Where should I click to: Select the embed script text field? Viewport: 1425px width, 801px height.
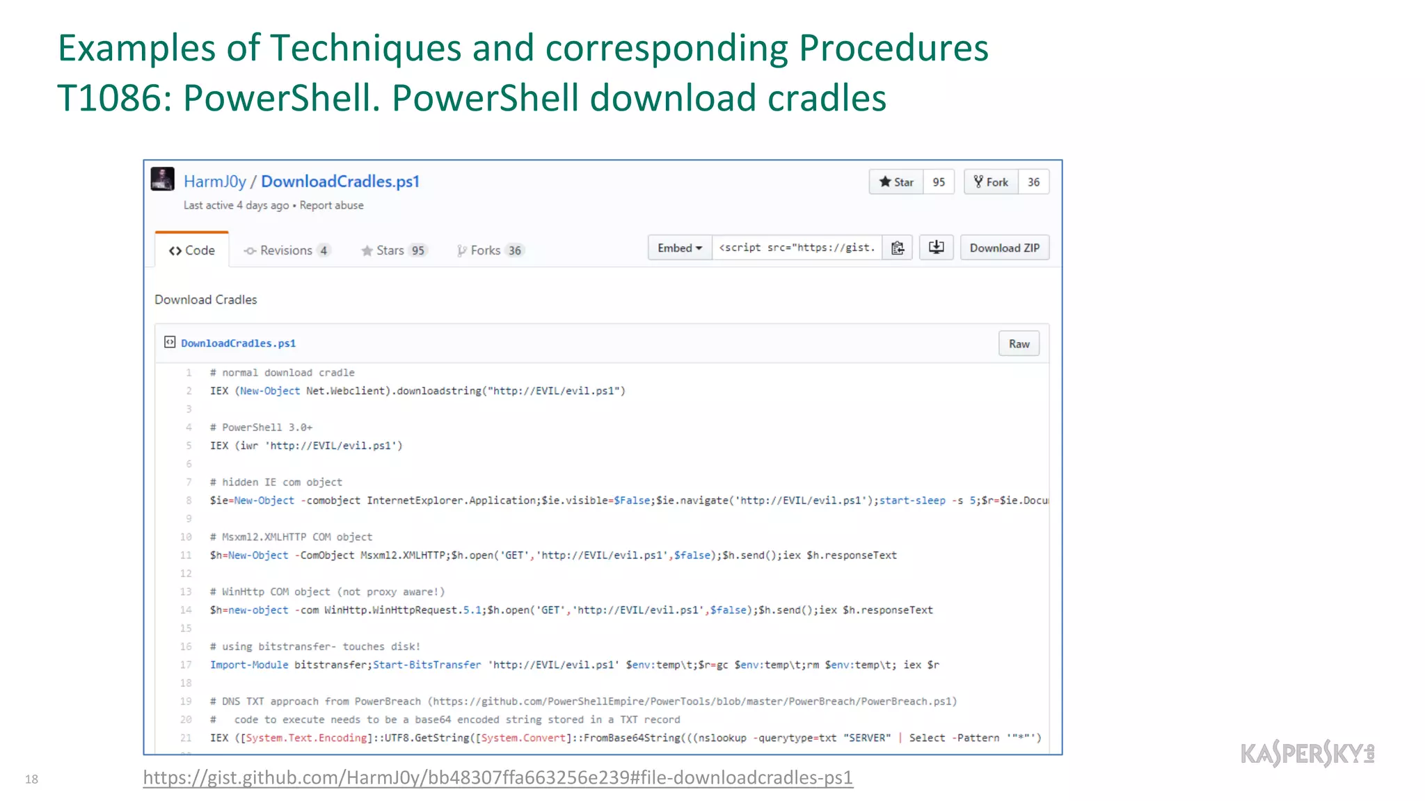(x=797, y=248)
